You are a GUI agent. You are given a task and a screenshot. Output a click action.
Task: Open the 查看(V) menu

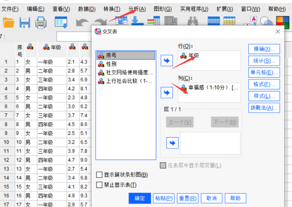coord(61,9)
